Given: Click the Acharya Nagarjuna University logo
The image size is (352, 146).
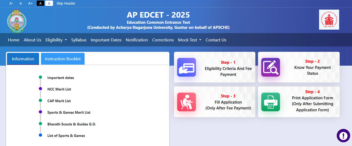Looking at the screenshot, I should point(17,21).
